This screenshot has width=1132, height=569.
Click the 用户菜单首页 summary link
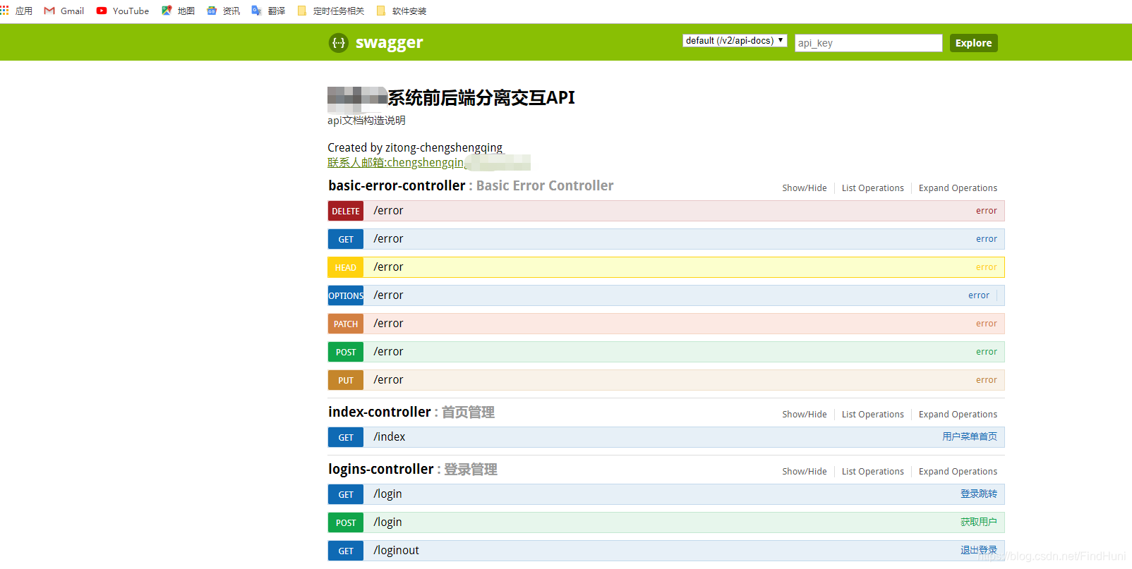(x=970, y=437)
